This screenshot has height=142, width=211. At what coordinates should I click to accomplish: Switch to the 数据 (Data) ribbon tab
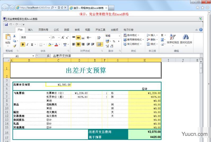[x=67, y=30]
